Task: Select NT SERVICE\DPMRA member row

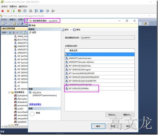Action: coord(100,88)
